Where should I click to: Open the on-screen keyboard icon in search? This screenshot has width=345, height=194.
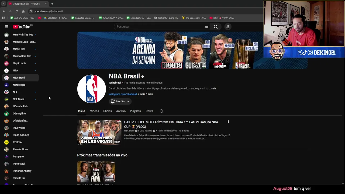[206, 27]
